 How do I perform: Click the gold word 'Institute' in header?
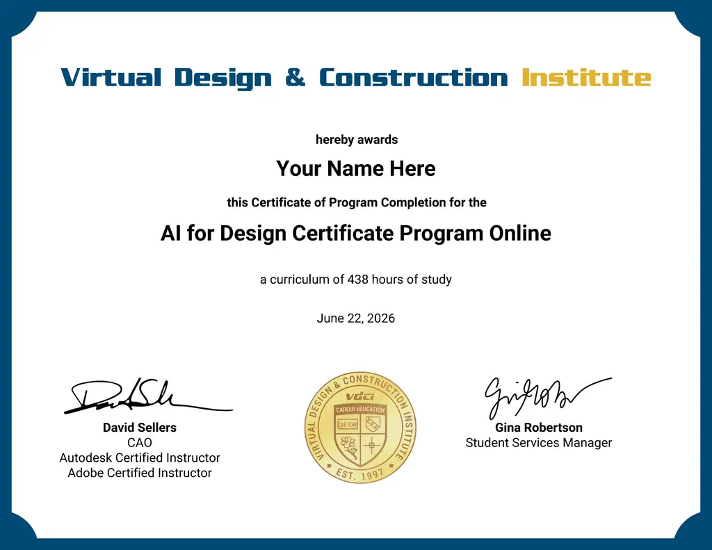587,77
